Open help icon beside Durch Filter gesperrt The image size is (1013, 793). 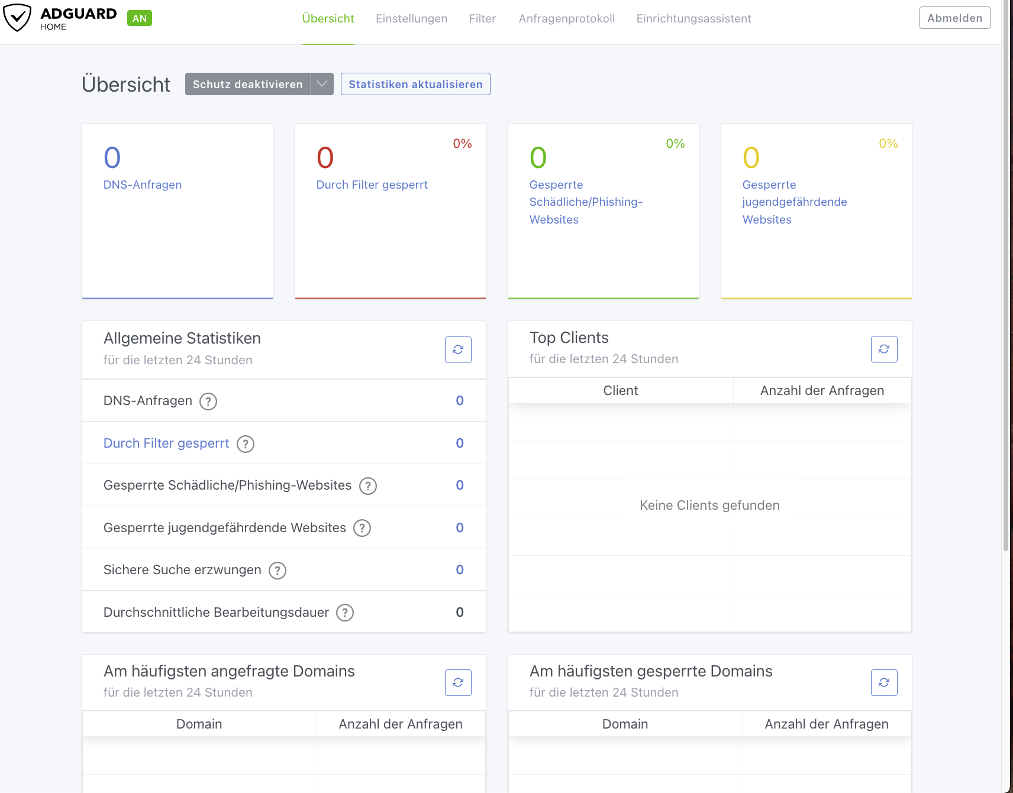[246, 444]
